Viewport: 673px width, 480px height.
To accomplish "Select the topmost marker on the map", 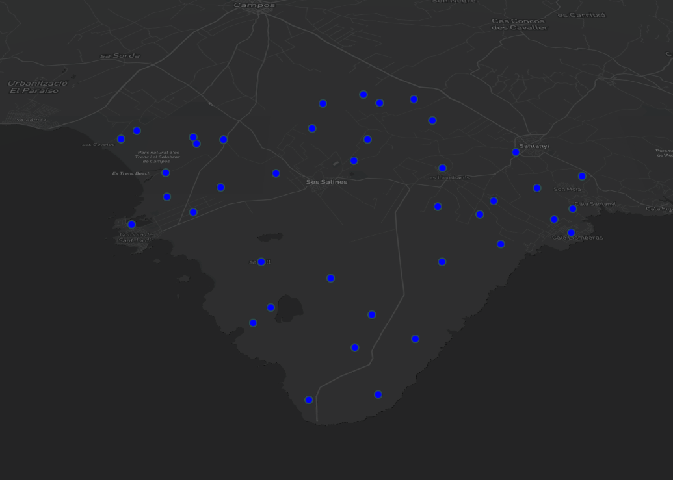I will tap(363, 94).
